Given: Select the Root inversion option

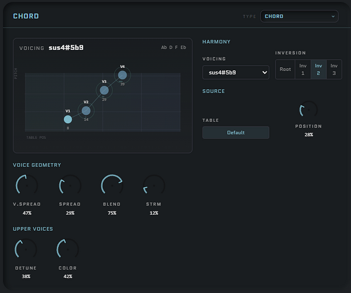Looking at the screenshot, I should (285, 69).
